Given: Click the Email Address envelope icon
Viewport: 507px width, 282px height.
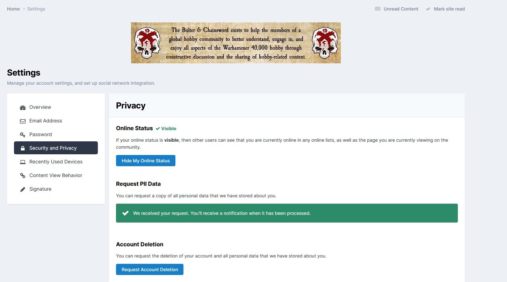Looking at the screenshot, I should 23,121.
